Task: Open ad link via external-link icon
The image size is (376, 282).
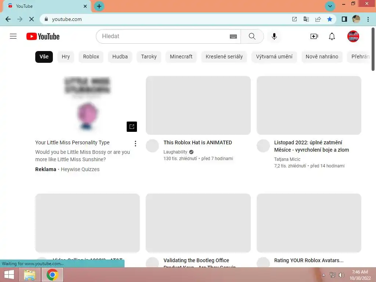Action: click(132, 127)
